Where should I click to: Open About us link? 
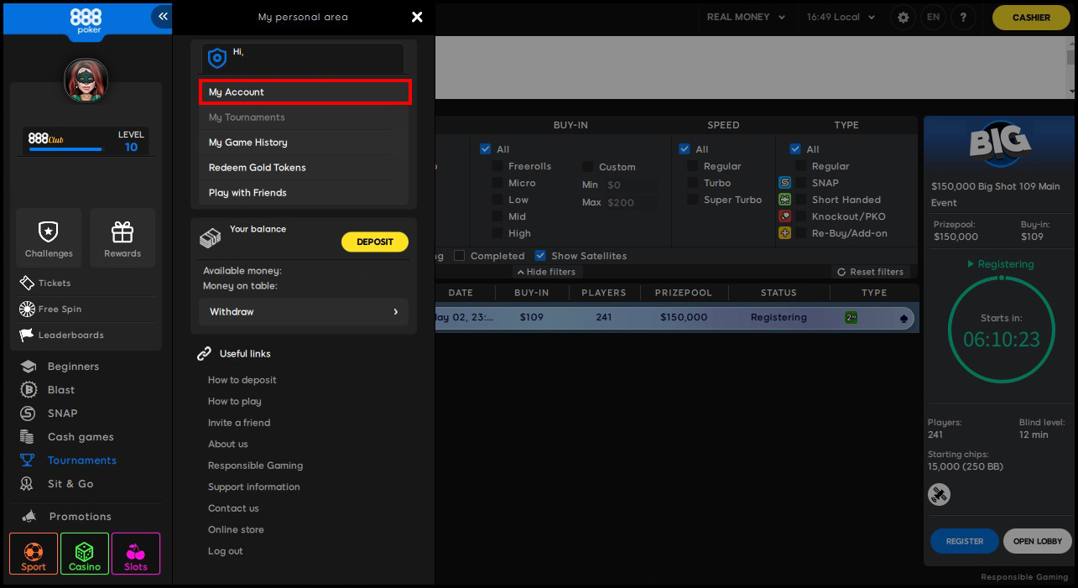[228, 445]
